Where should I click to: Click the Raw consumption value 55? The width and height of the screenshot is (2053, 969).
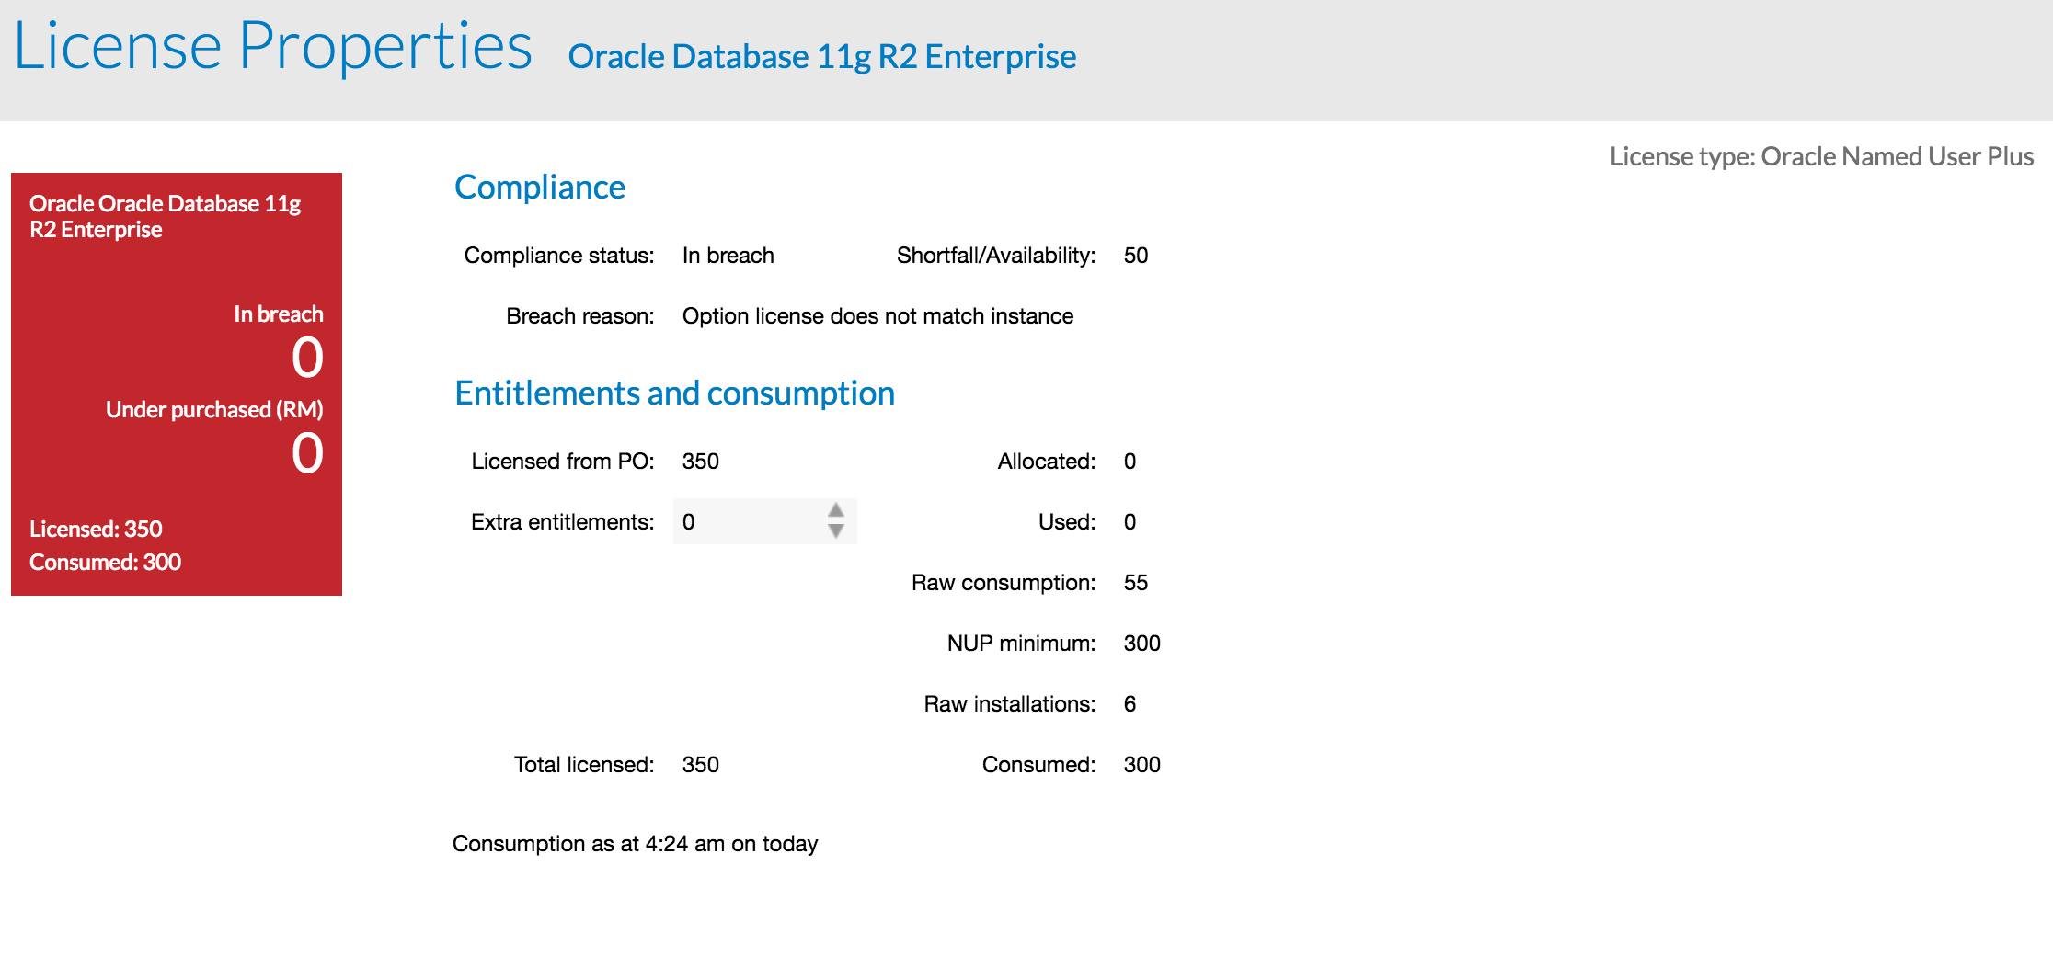tap(1136, 583)
